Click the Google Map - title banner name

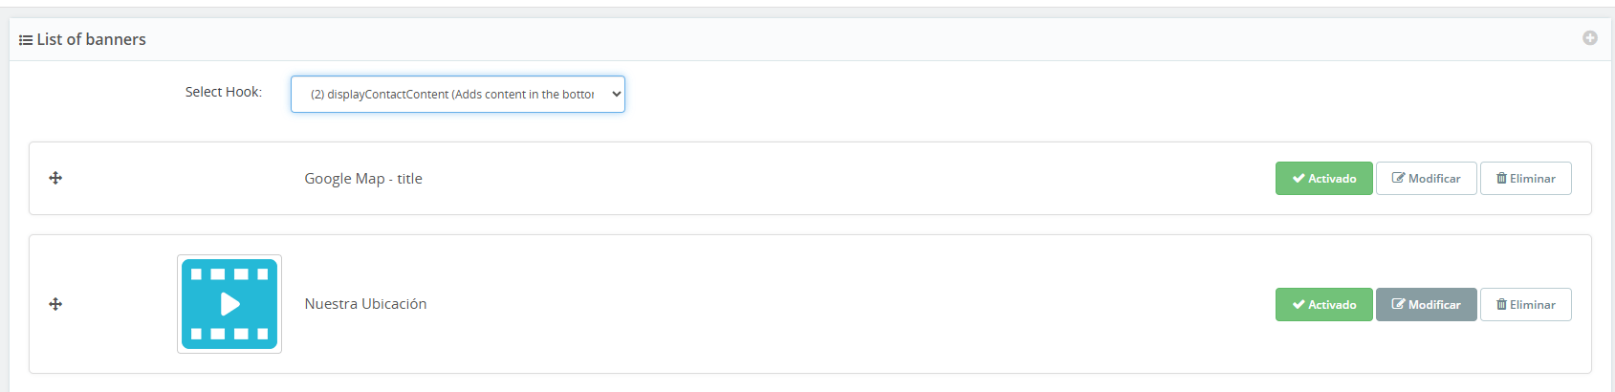(x=363, y=179)
